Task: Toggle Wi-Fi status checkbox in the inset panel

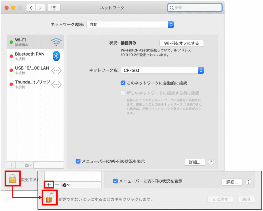Action: (115, 181)
